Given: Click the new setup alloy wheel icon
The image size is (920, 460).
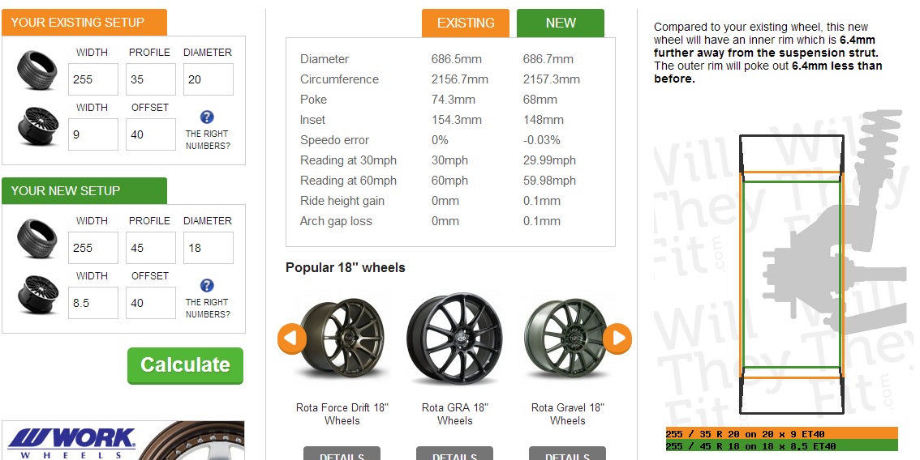Looking at the screenshot, I should (38, 294).
